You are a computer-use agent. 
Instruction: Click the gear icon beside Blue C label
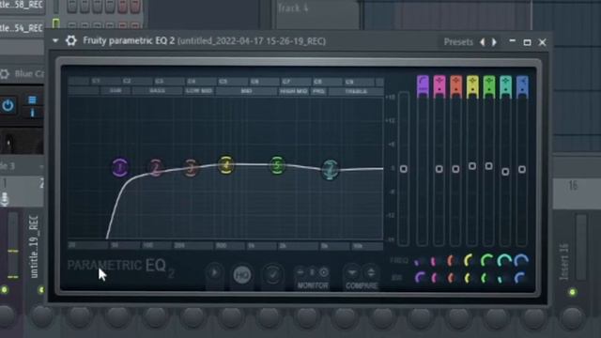point(4,74)
